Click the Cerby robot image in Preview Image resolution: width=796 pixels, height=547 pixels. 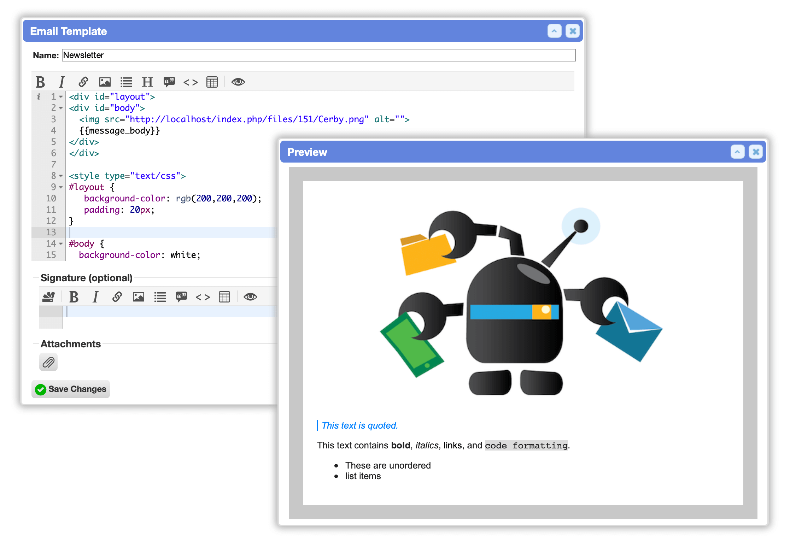click(521, 301)
